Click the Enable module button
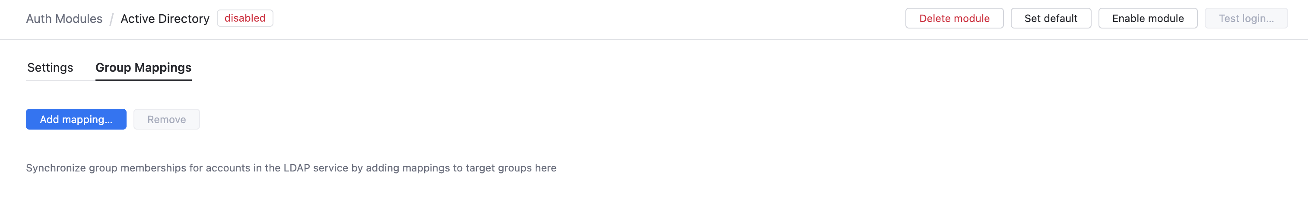This screenshot has width=1308, height=203. point(1147,18)
